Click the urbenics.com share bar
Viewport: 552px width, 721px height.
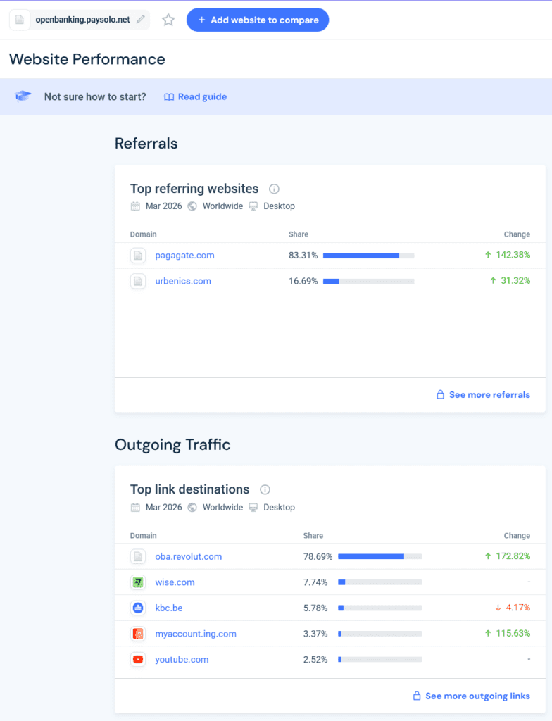pos(368,281)
